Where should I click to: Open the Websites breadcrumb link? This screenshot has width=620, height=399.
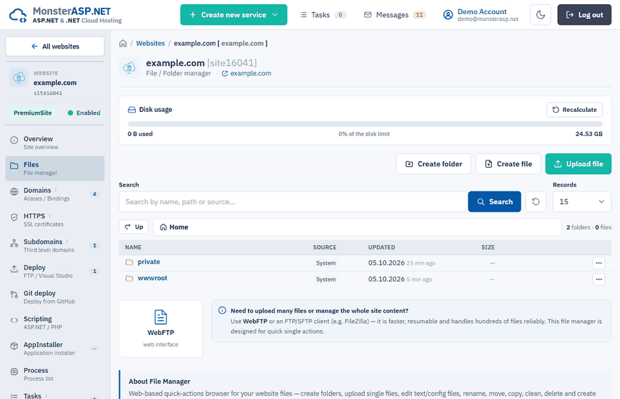click(150, 44)
